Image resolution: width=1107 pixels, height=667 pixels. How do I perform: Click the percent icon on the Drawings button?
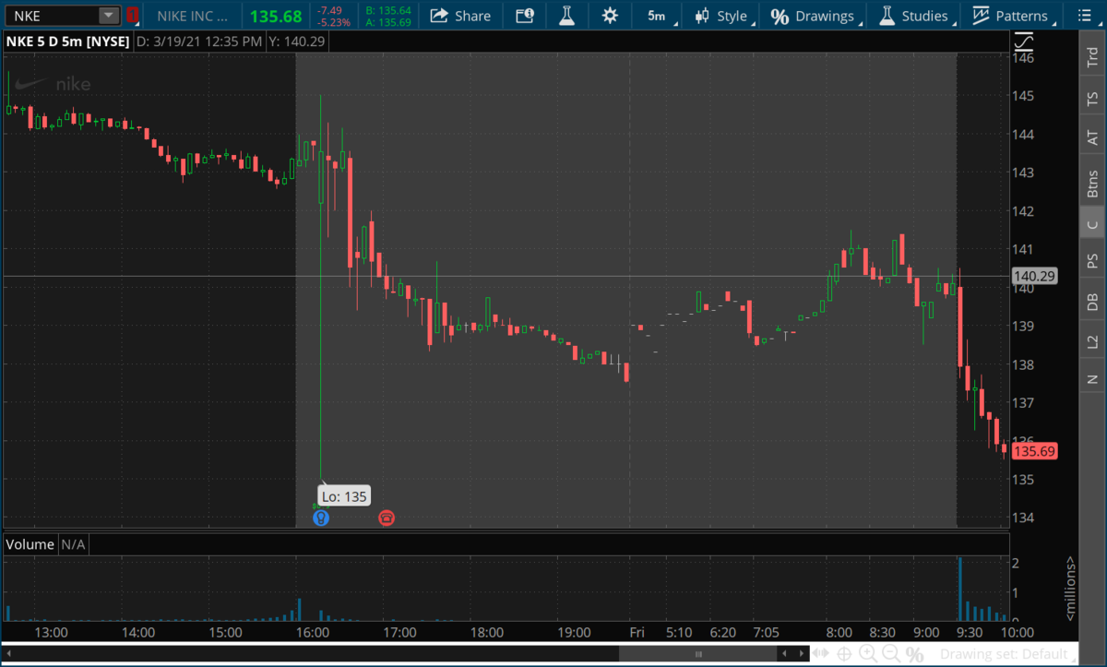pos(780,16)
